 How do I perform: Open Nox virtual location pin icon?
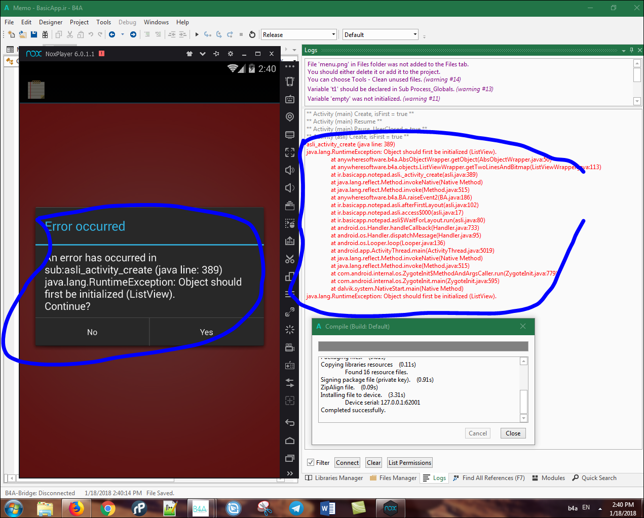point(290,117)
